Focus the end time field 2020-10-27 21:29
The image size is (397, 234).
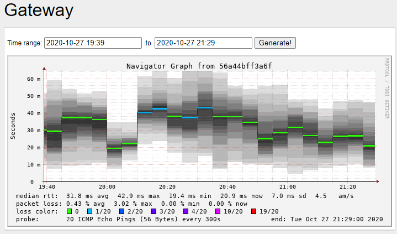[x=203, y=43]
